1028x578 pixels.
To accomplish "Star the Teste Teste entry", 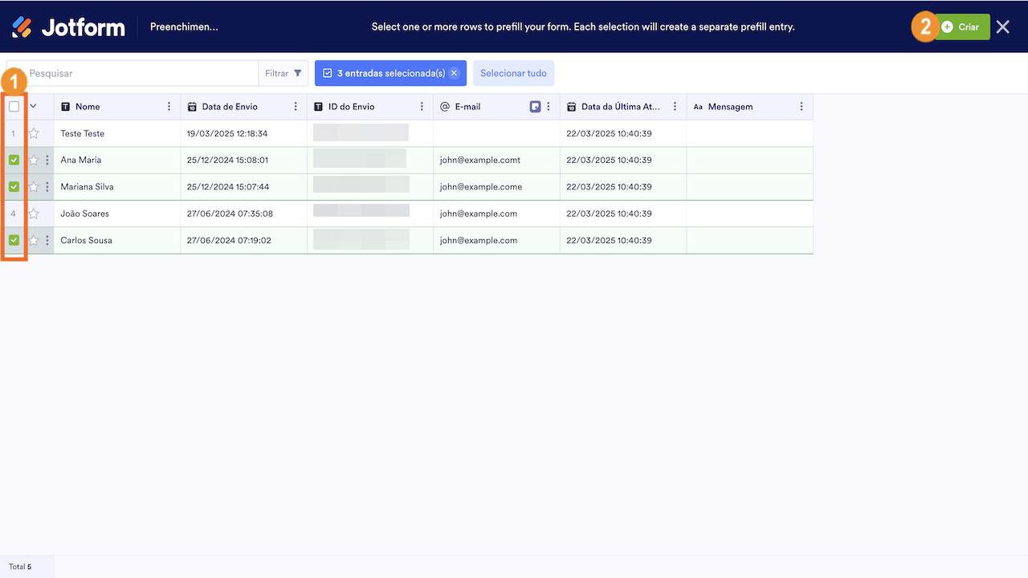I will (34, 133).
